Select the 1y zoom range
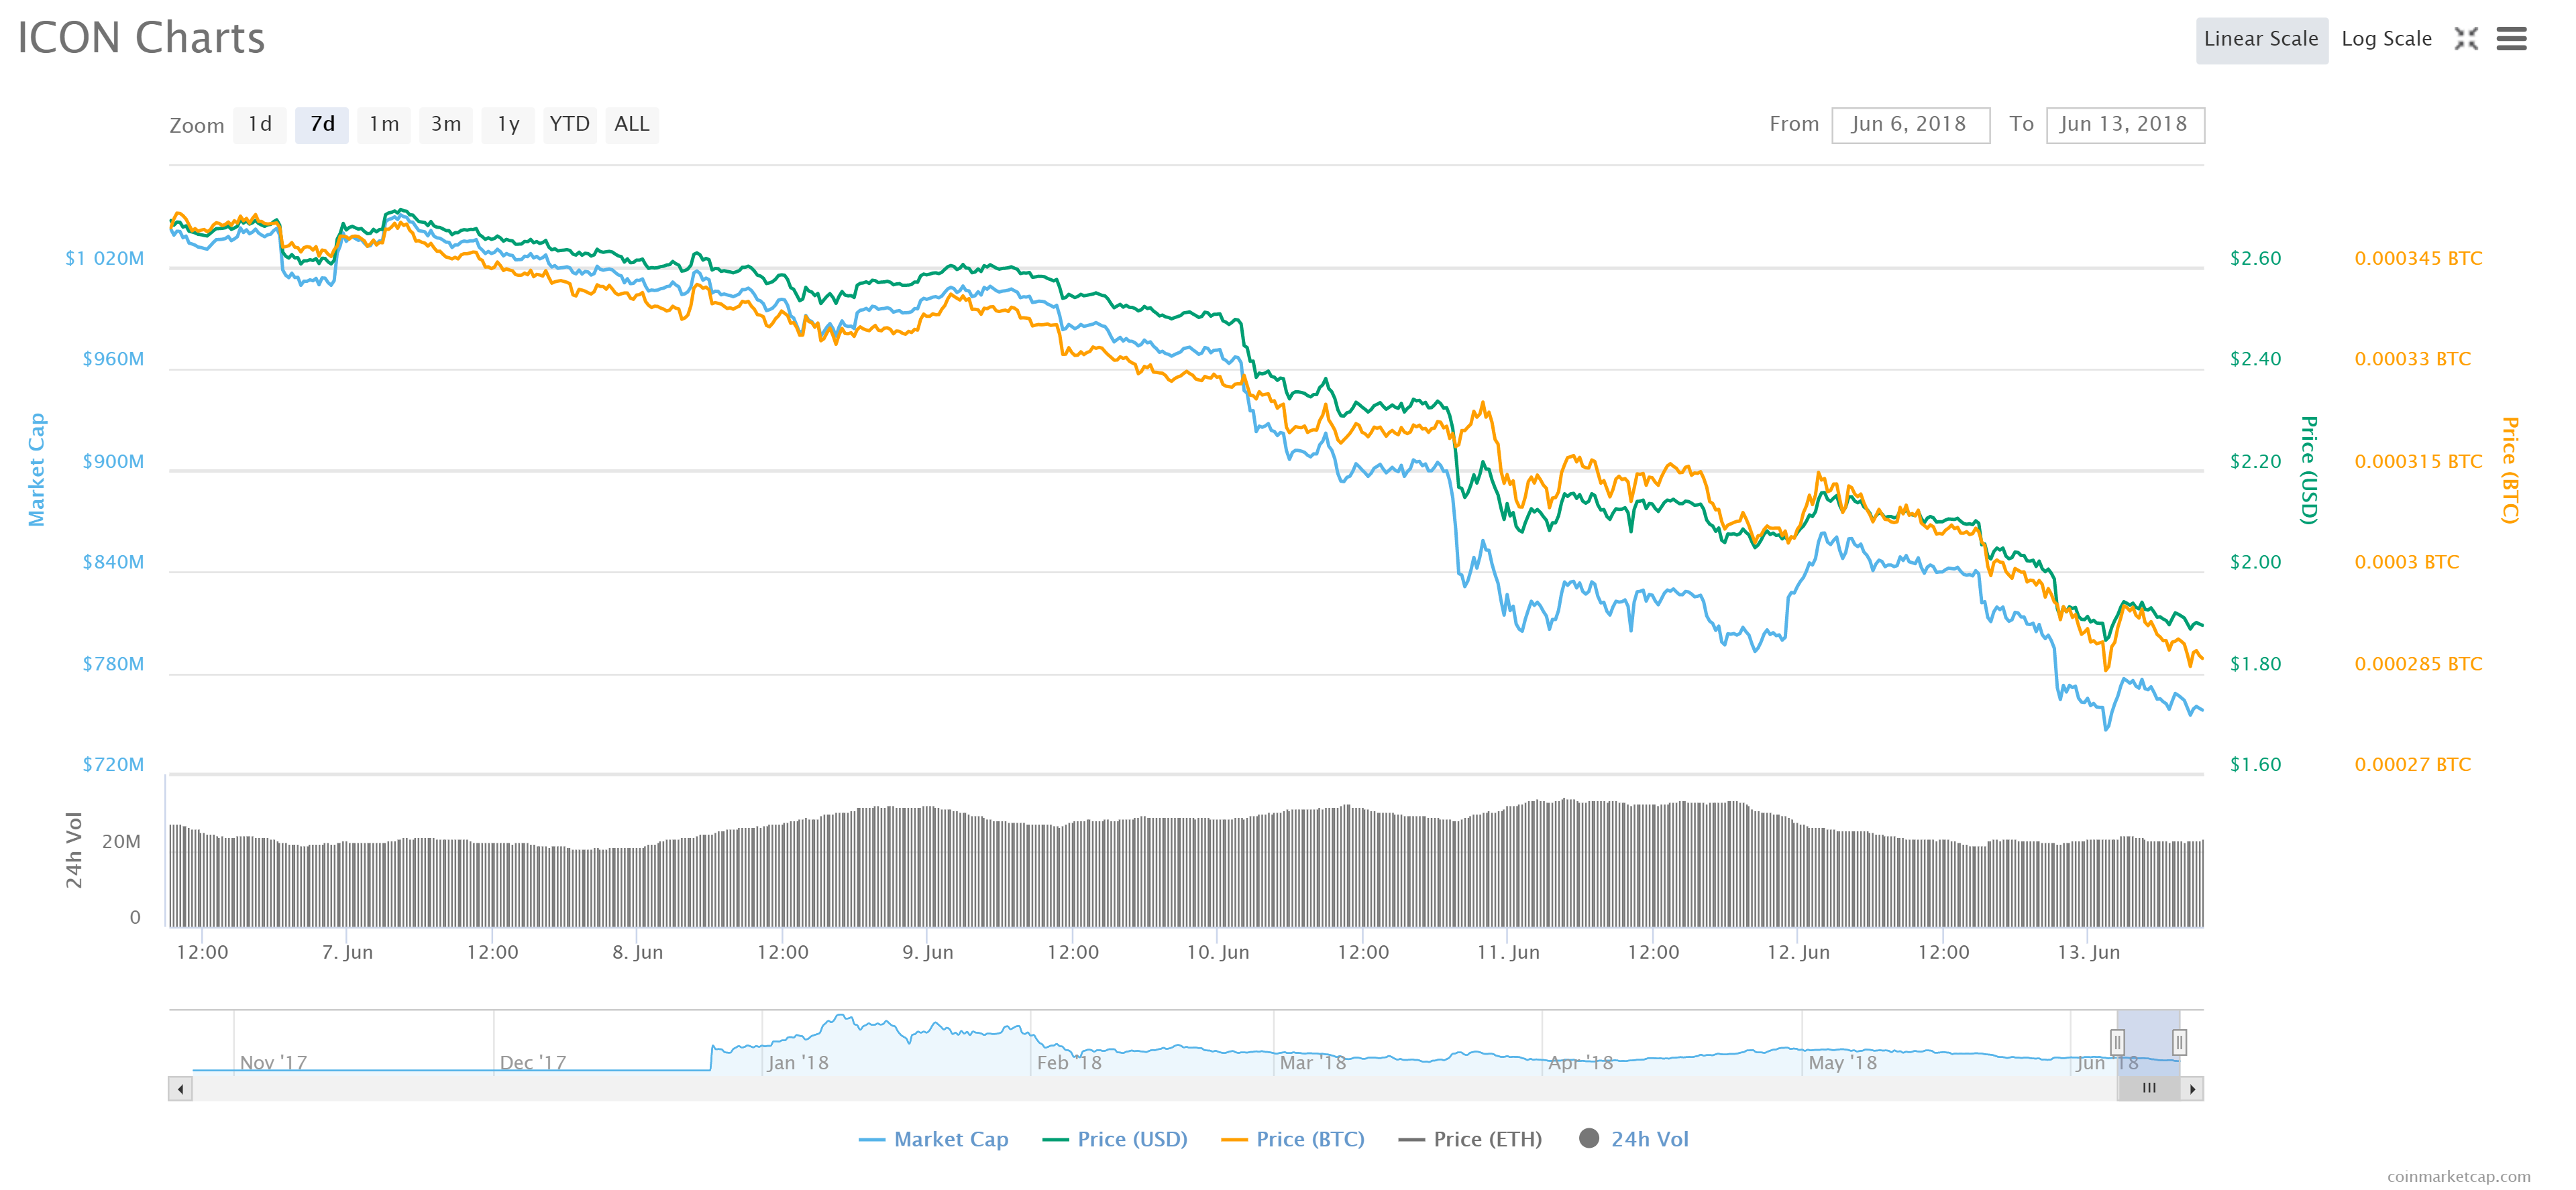The height and width of the screenshot is (1190, 2576). click(x=508, y=125)
